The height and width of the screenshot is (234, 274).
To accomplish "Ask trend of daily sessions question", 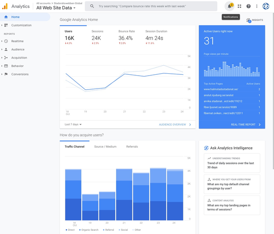I will pos(232,163).
